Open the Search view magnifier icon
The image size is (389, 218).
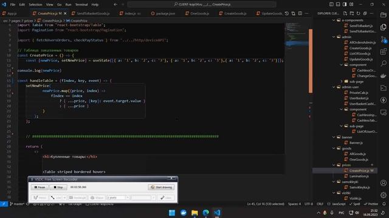point(384,64)
